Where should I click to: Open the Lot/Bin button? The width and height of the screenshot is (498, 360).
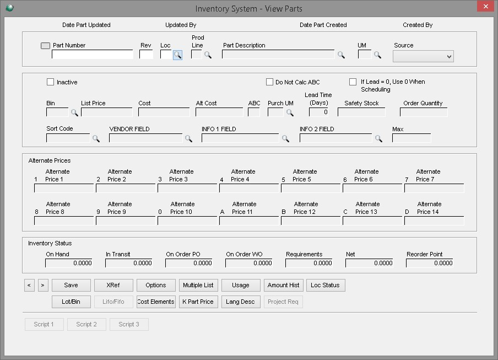71,302
